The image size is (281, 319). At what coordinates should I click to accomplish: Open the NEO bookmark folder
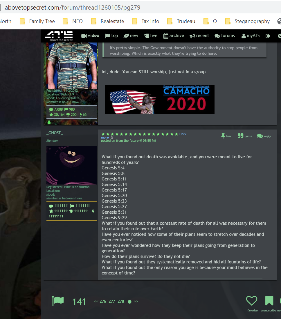click(x=73, y=21)
